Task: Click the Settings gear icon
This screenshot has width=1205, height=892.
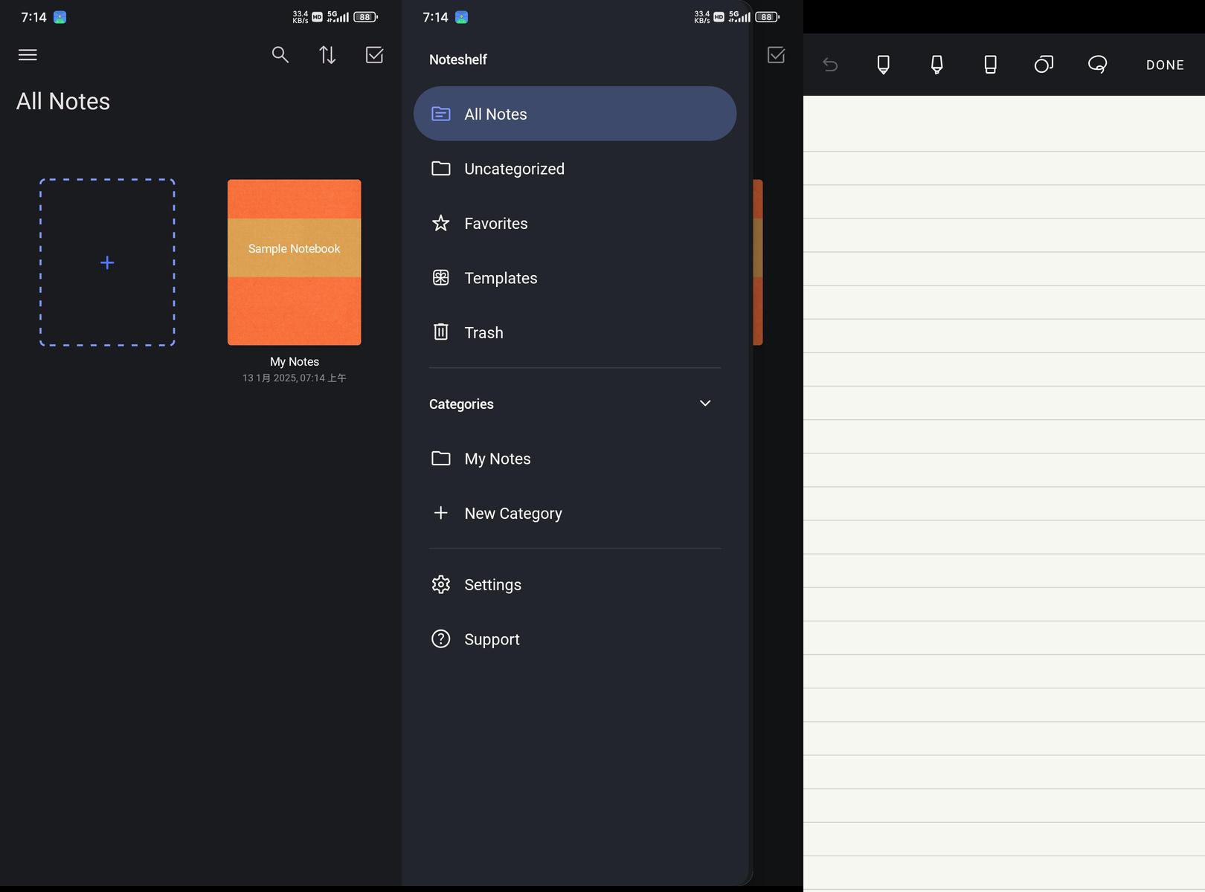Action: [441, 584]
